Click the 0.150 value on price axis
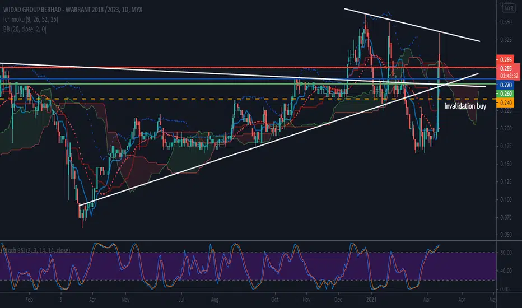 pyautogui.click(x=506, y=164)
